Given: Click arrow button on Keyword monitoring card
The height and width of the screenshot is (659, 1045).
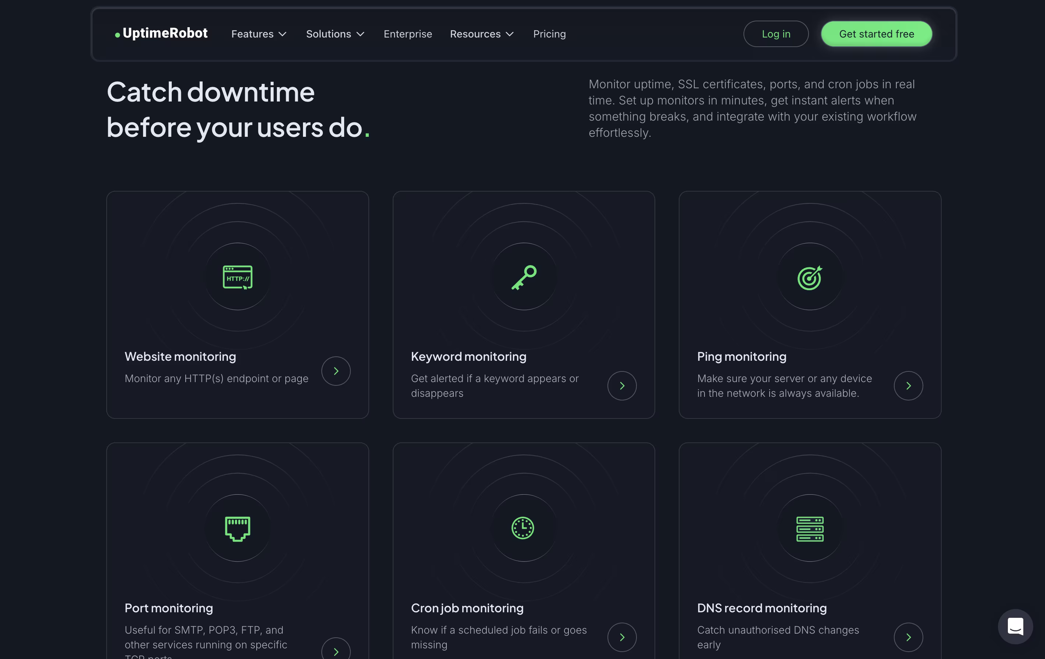Looking at the screenshot, I should point(621,385).
